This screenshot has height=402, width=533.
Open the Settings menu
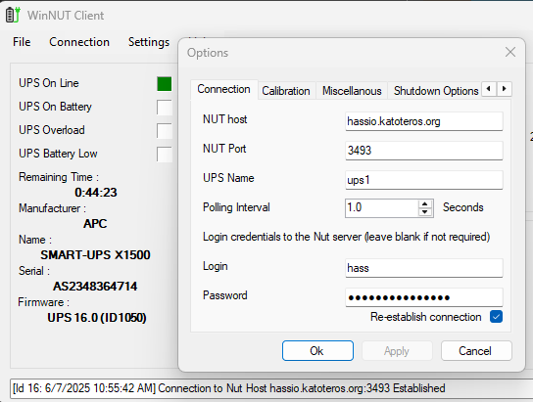(149, 42)
